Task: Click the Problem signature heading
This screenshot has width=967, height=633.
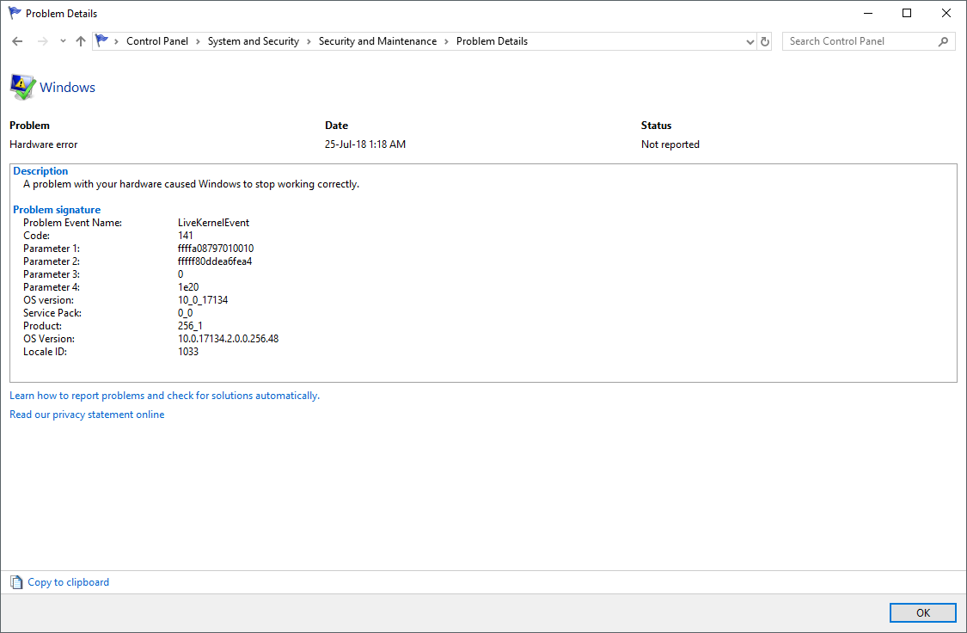Action: click(57, 210)
